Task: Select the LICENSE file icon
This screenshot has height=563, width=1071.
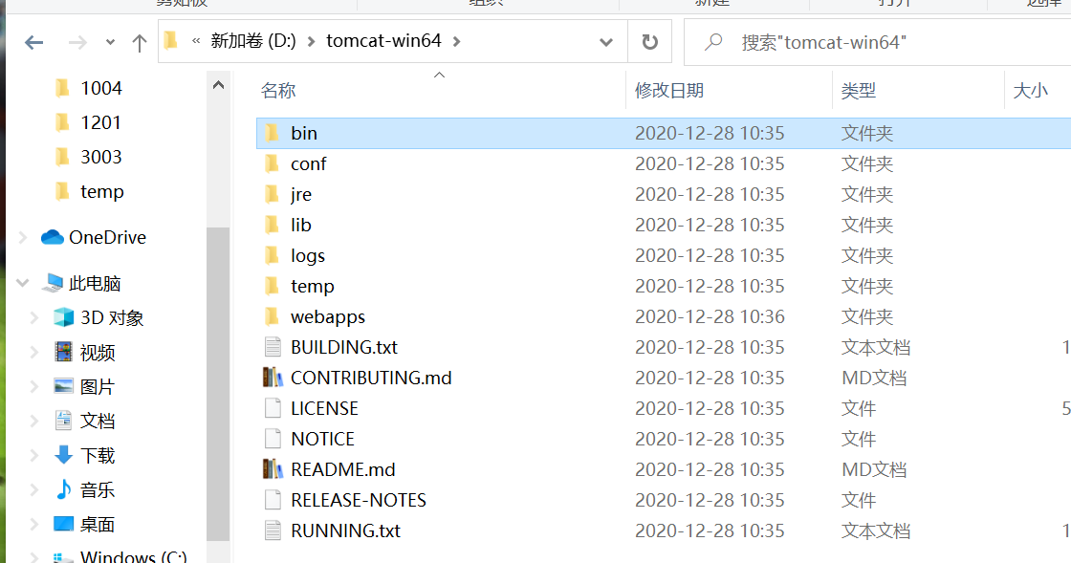Action: (x=273, y=408)
